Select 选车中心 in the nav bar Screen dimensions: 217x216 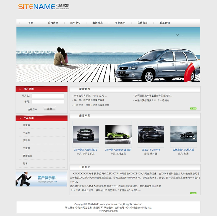coord(75,23)
